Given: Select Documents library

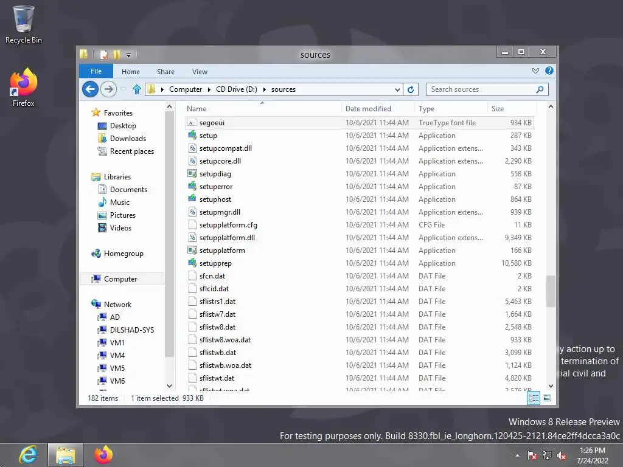Looking at the screenshot, I should click(128, 190).
